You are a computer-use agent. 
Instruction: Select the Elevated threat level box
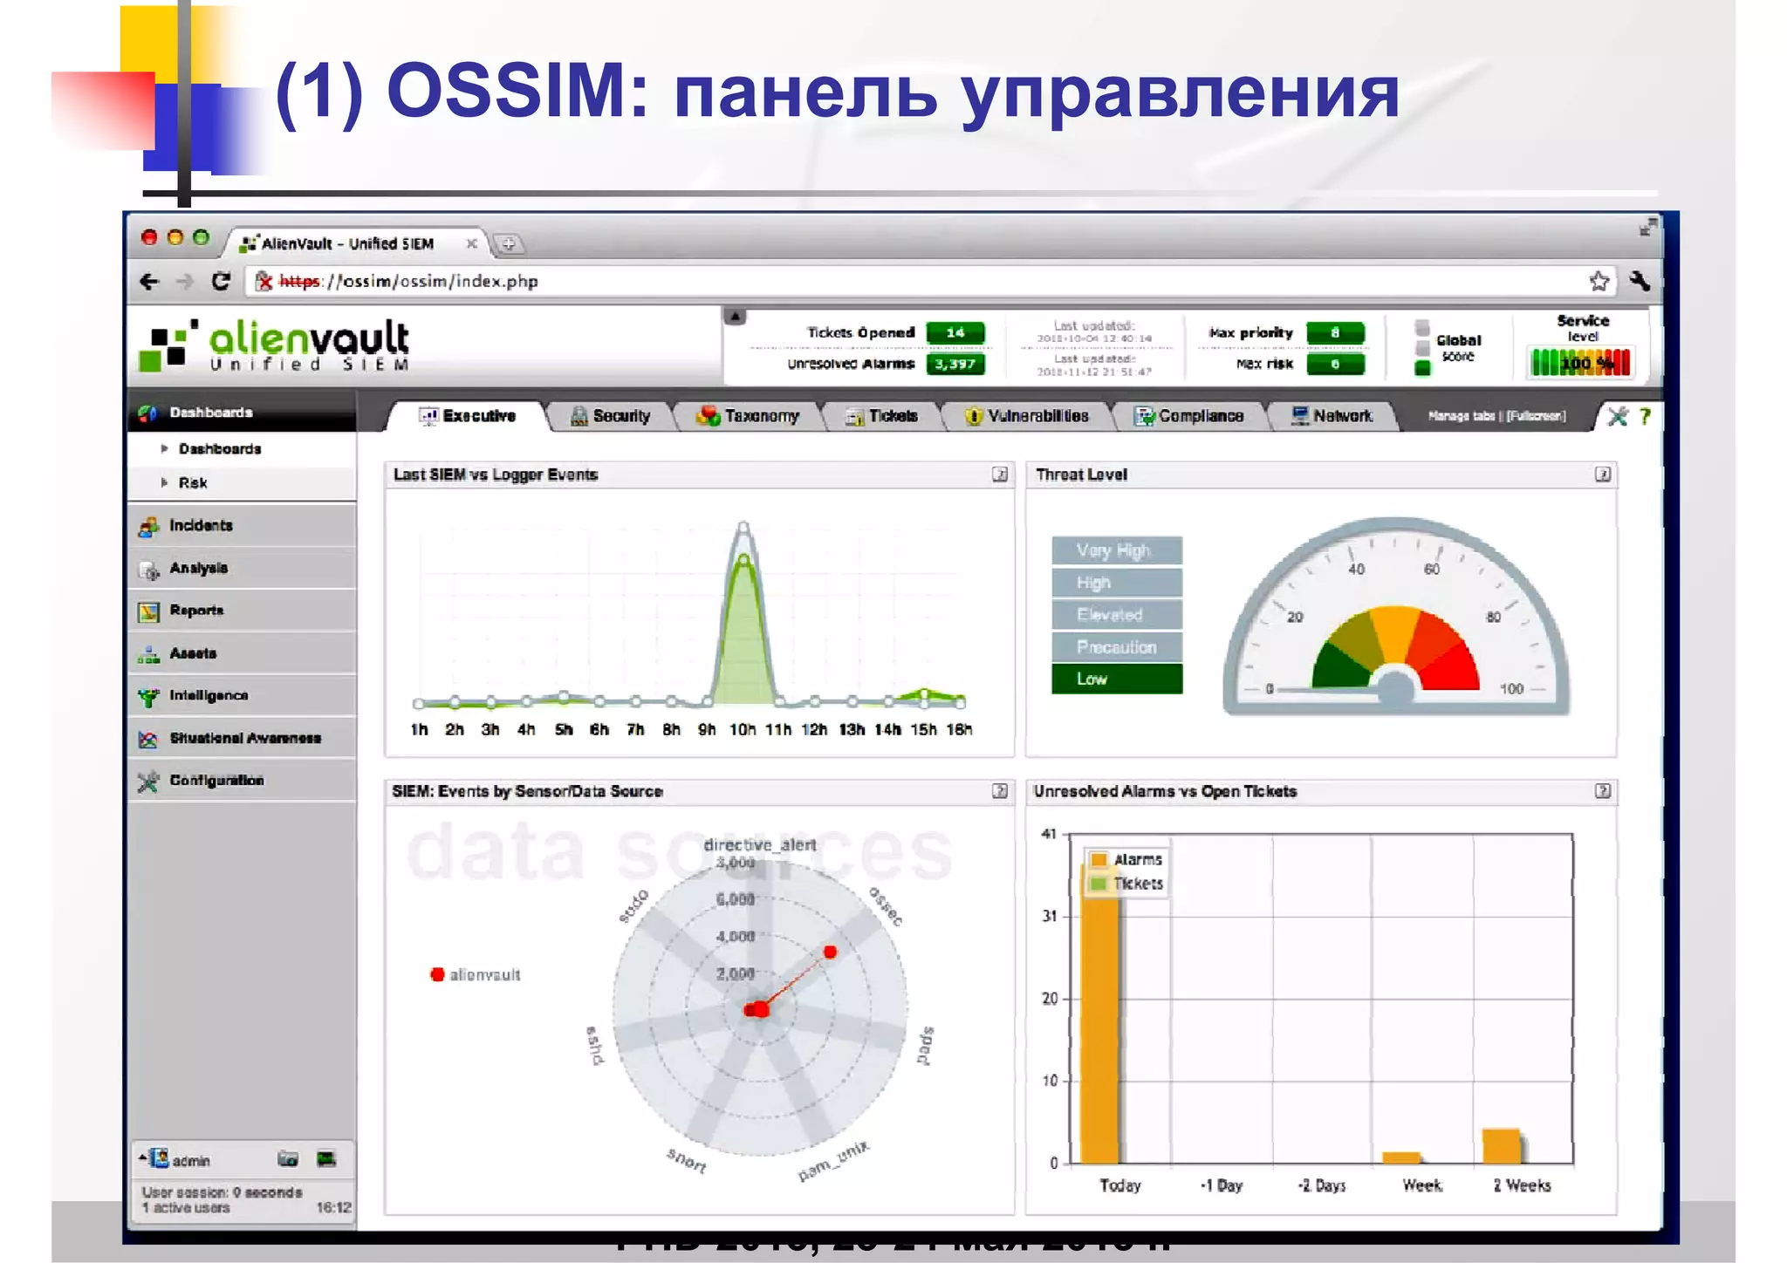[1117, 615]
